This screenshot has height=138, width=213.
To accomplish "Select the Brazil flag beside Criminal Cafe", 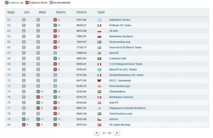I will pos(99,59).
